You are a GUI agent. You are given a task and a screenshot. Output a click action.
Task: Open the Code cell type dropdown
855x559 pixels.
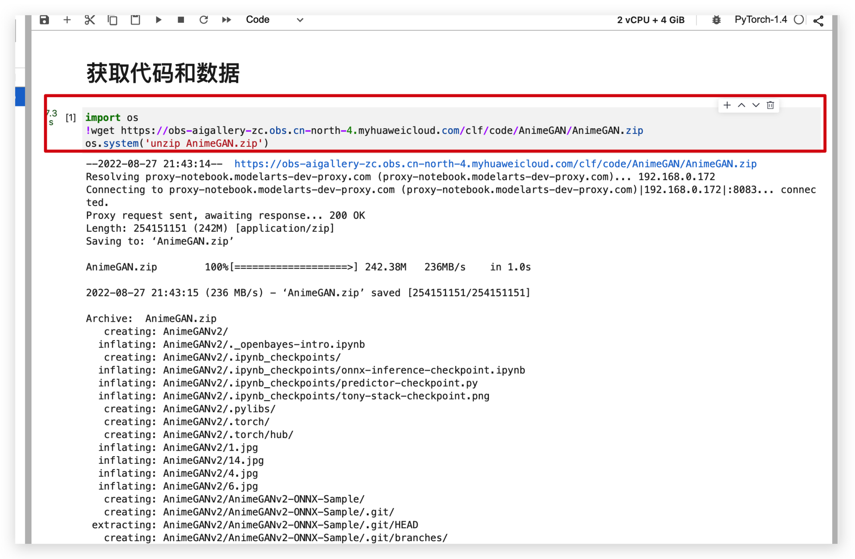point(274,20)
